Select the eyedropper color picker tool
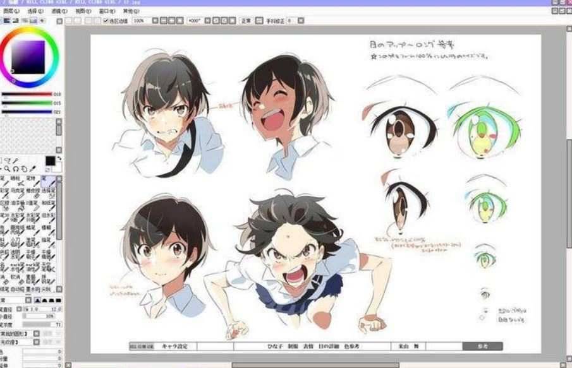 tap(32, 169)
